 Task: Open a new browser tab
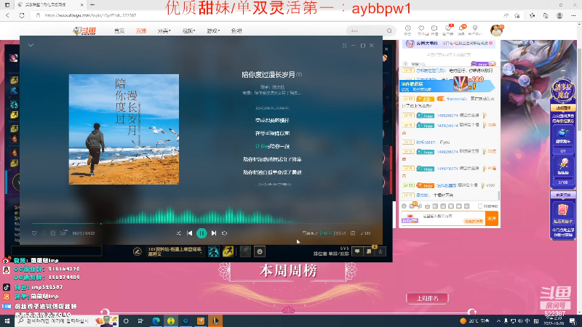pos(92,5)
